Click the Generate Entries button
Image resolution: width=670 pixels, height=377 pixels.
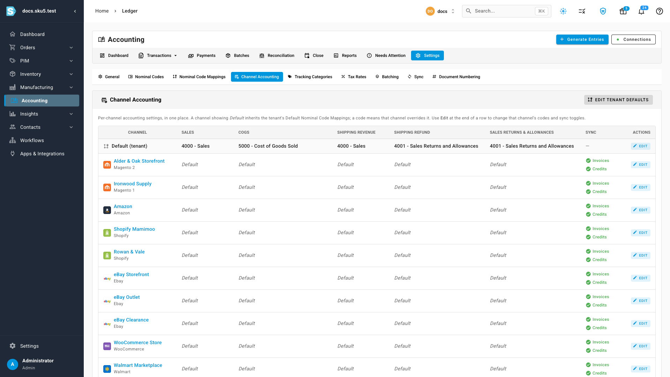582,39
